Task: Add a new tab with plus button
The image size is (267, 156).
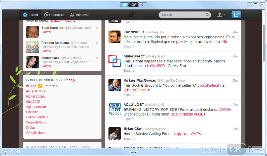Action: tap(143, 5)
